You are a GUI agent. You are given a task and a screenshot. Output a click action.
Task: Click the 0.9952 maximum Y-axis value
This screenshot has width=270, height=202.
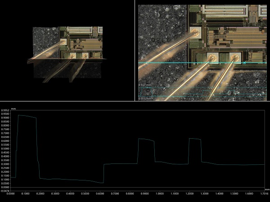tap(5, 110)
